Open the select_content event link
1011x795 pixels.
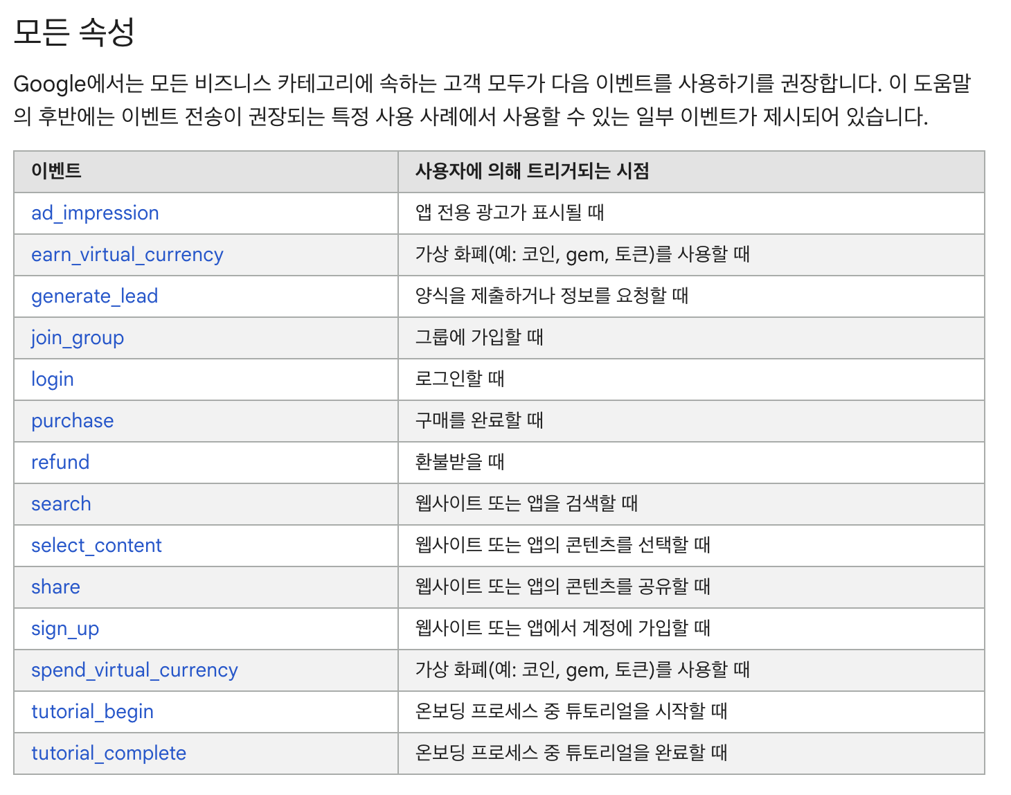point(96,546)
